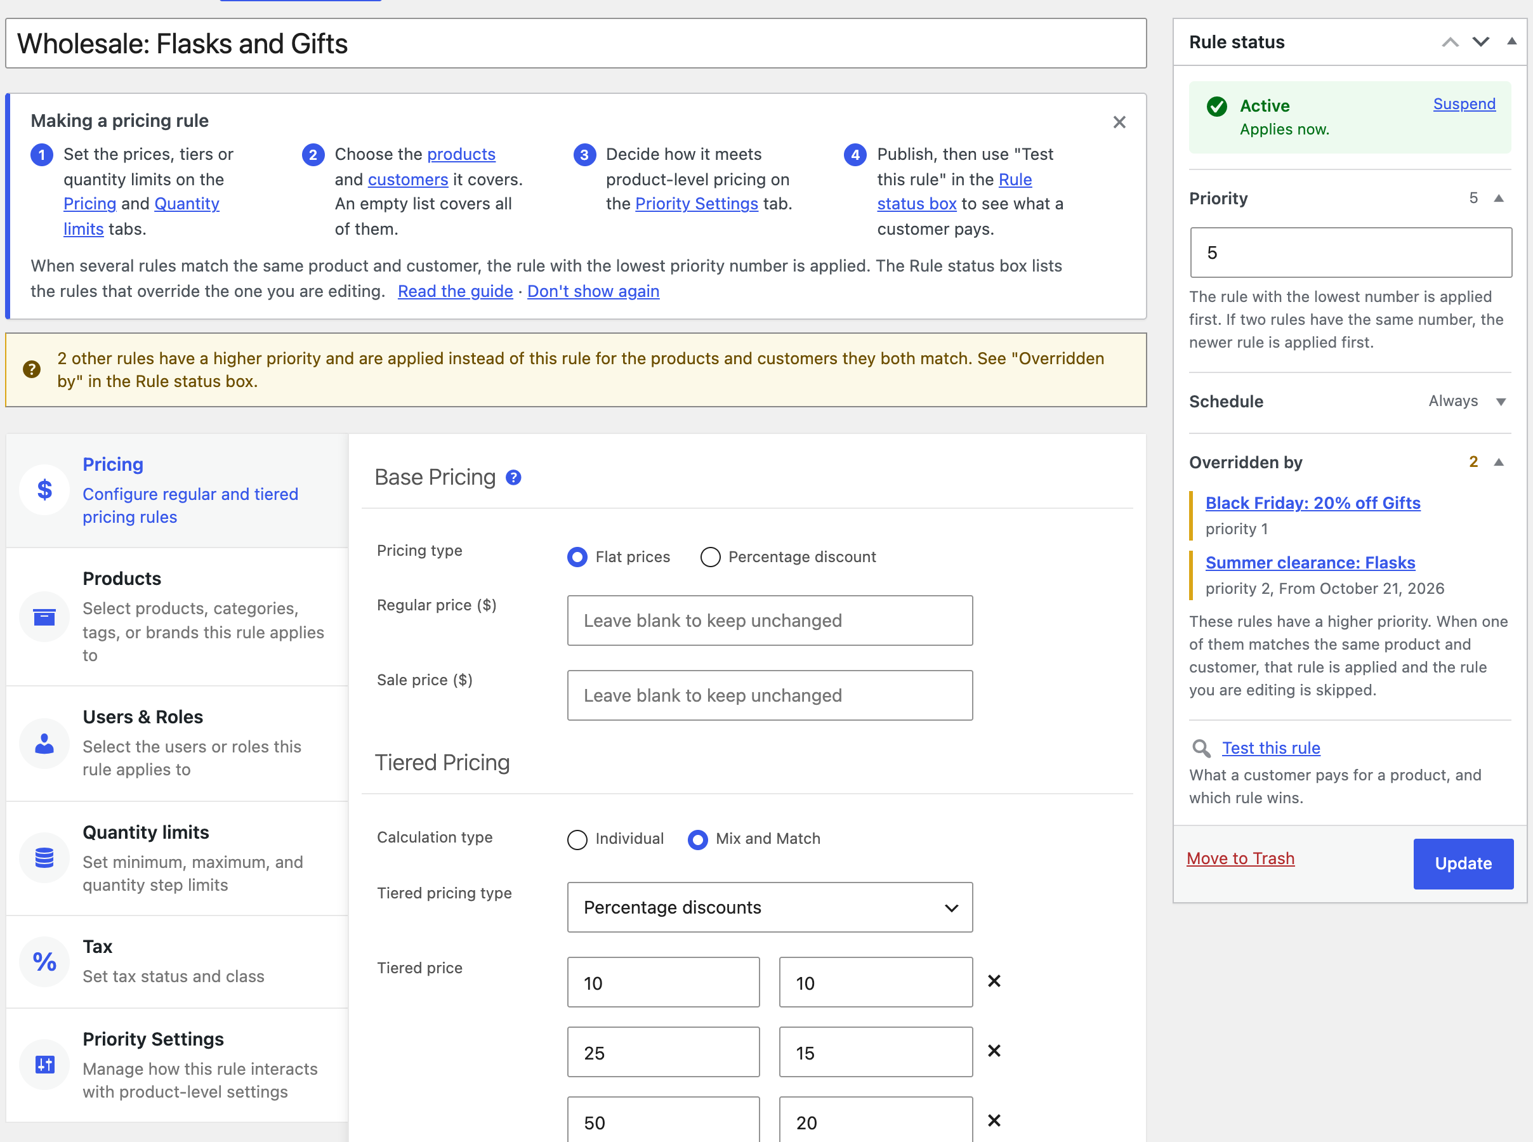This screenshot has height=1142, width=1533.
Task: Click Move to Trash link
Action: coord(1240,858)
